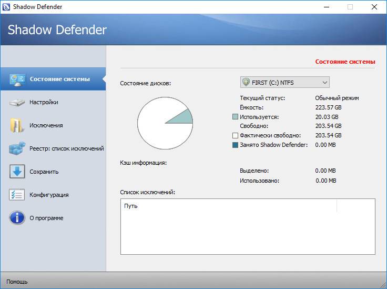This screenshot has width=387, height=289.
Task: Close the Shadow Defender window
Action: pyautogui.click(x=374, y=7)
